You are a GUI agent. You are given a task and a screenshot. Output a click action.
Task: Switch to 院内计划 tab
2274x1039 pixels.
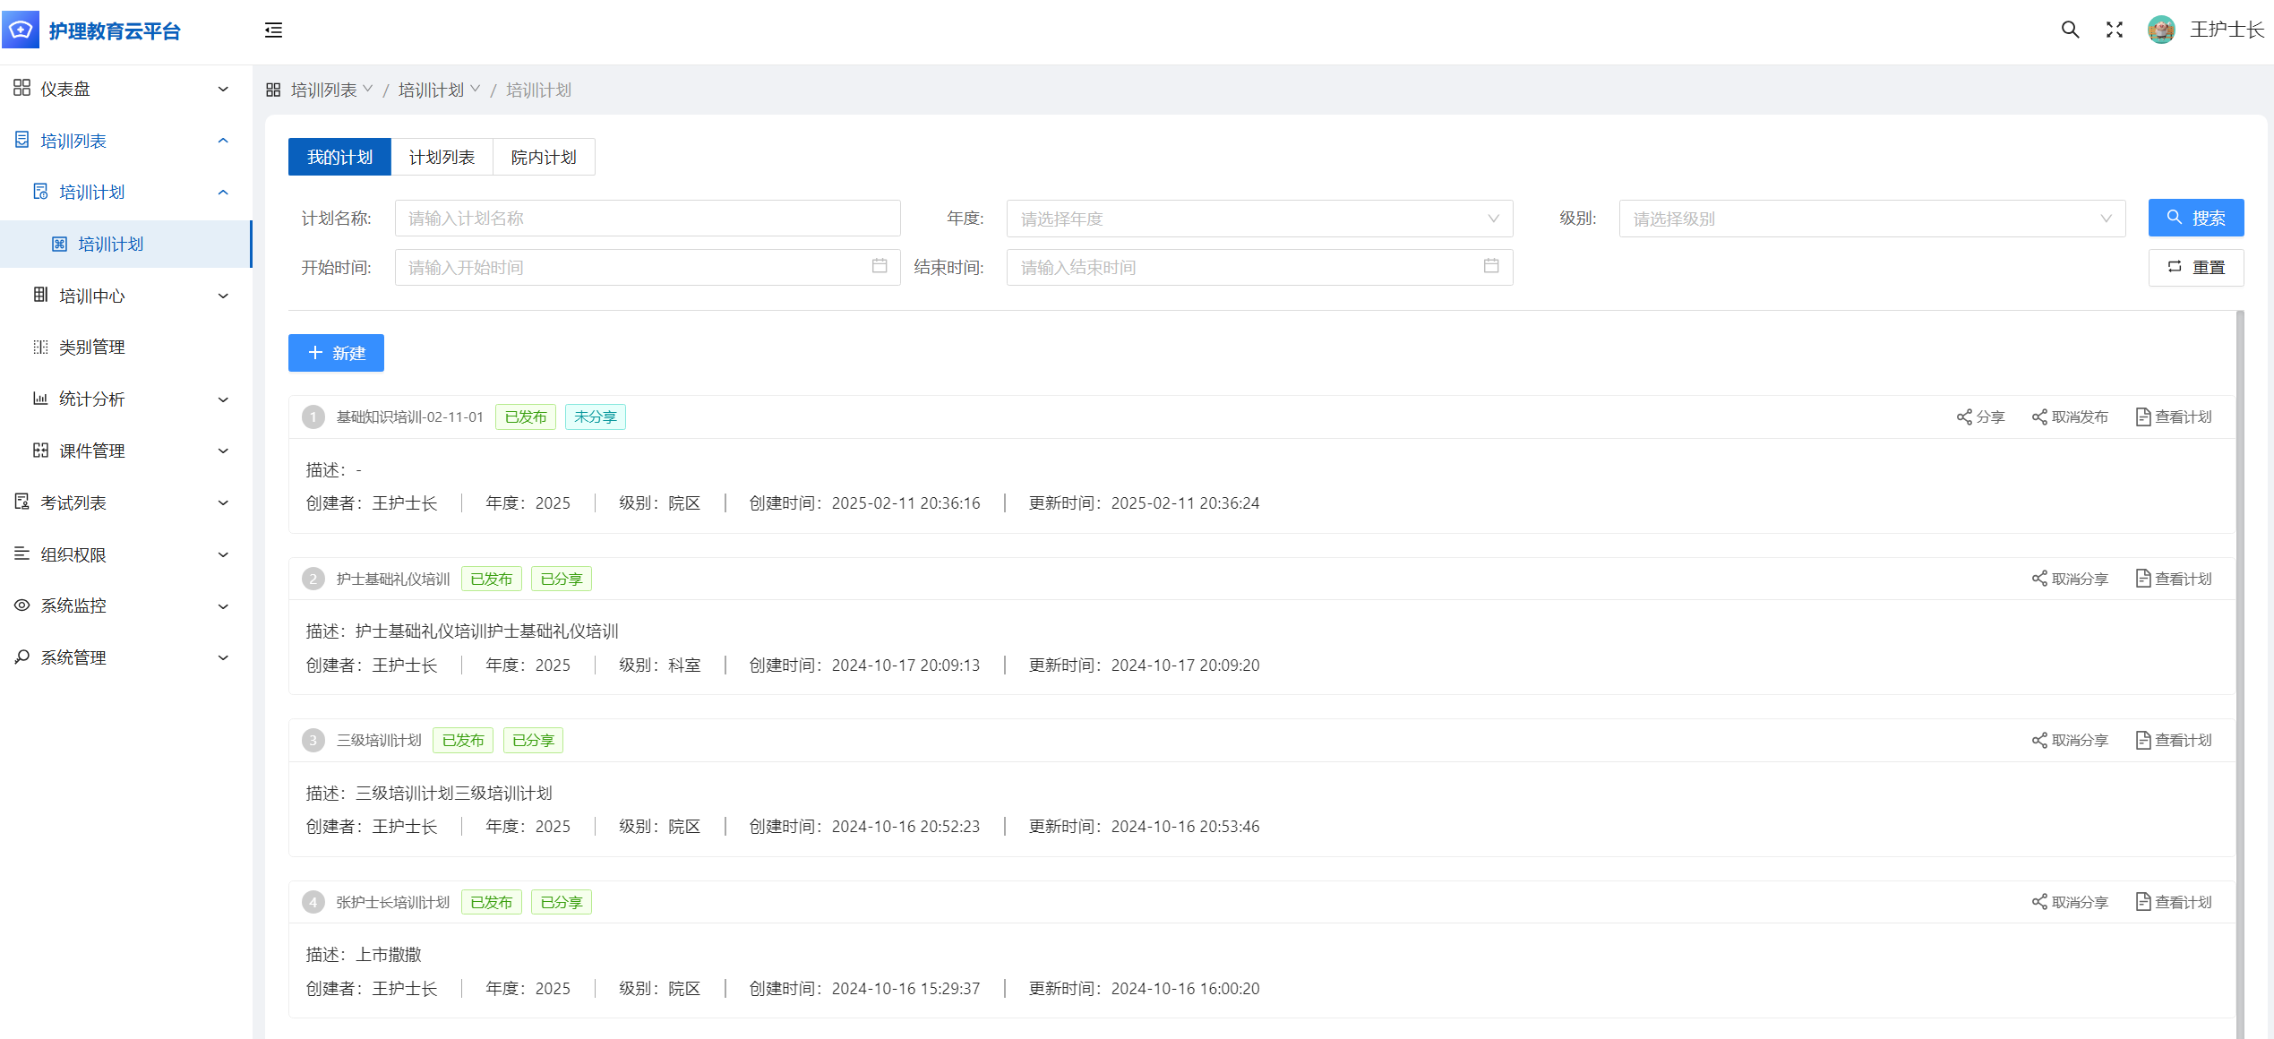click(543, 158)
